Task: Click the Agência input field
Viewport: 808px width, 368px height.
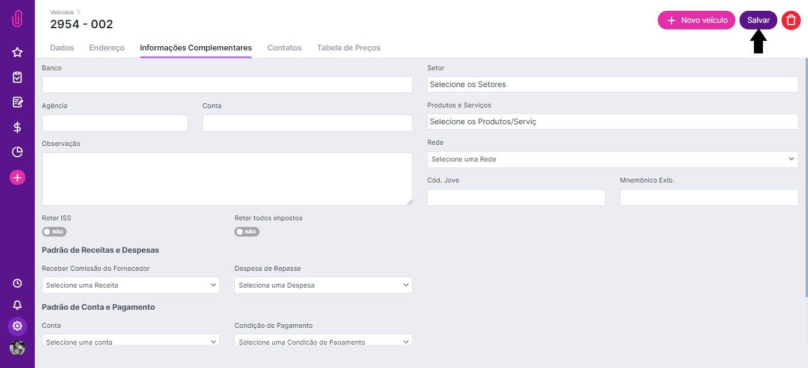Action: click(115, 123)
